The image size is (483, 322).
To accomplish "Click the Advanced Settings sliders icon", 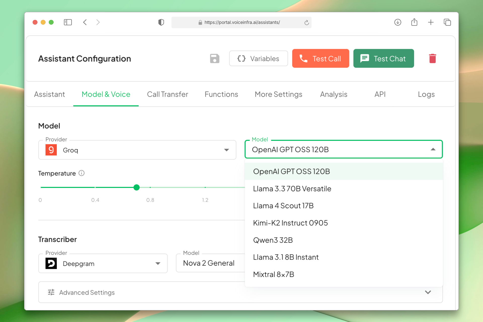I will click(51, 292).
